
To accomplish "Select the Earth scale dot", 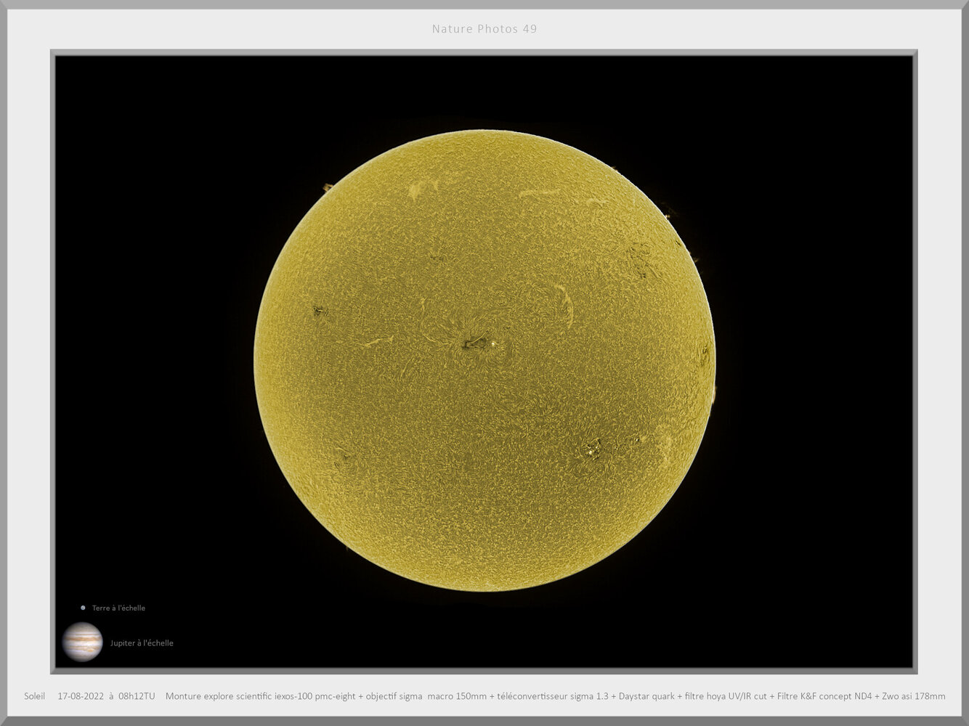I will pos(82,608).
